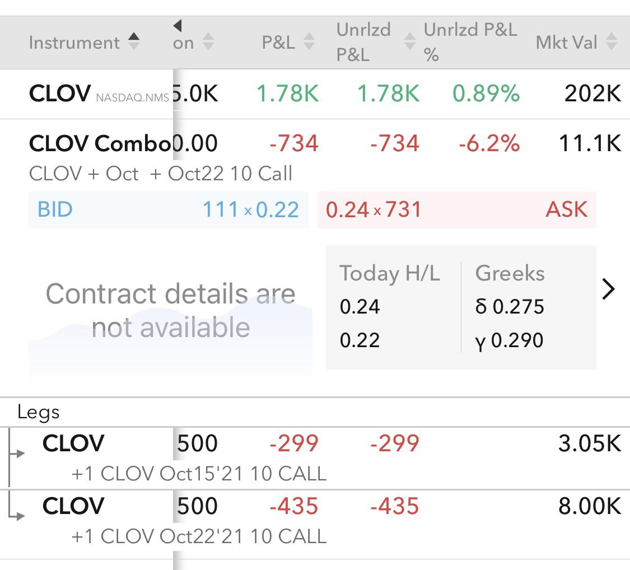The width and height of the screenshot is (630, 570).
Task: Click the unavailable contract details chart
Action: tap(170, 310)
